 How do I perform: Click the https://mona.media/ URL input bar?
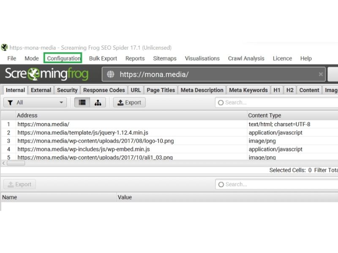[x=214, y=74]
